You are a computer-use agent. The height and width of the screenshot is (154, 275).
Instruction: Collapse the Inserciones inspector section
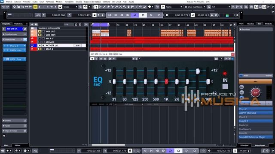click(x=14, y=39)
